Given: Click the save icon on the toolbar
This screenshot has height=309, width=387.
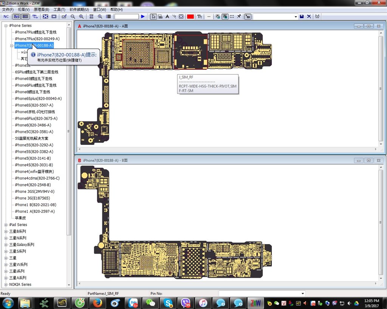Looking at the screenshot, I should point(302,16).
